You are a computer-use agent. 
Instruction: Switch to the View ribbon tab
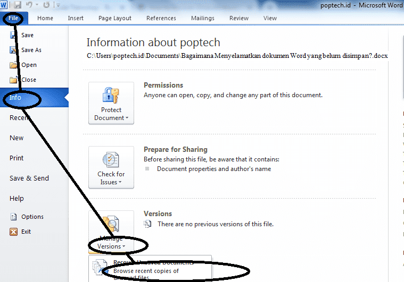tap(270, 18)
